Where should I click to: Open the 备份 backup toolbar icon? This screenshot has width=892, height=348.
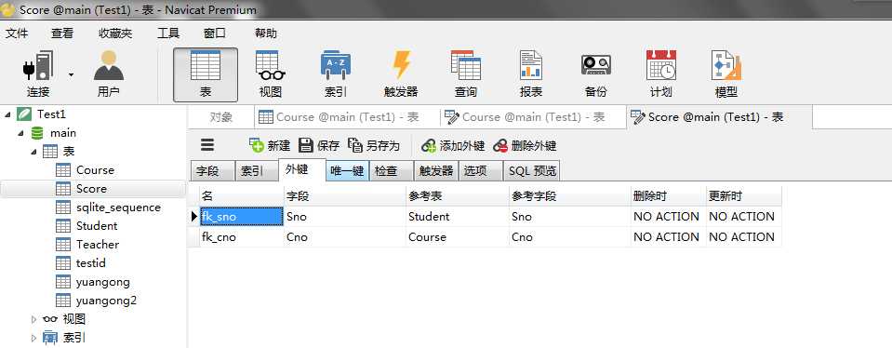(595, 74)
